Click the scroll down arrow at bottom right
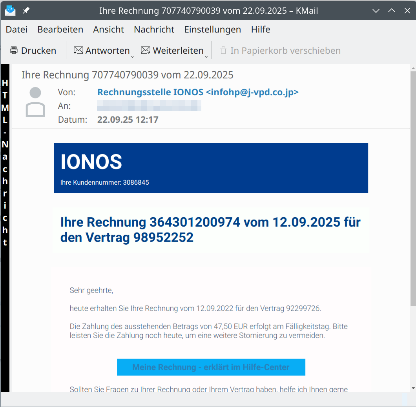416x407 pixels. click(412, 388)
